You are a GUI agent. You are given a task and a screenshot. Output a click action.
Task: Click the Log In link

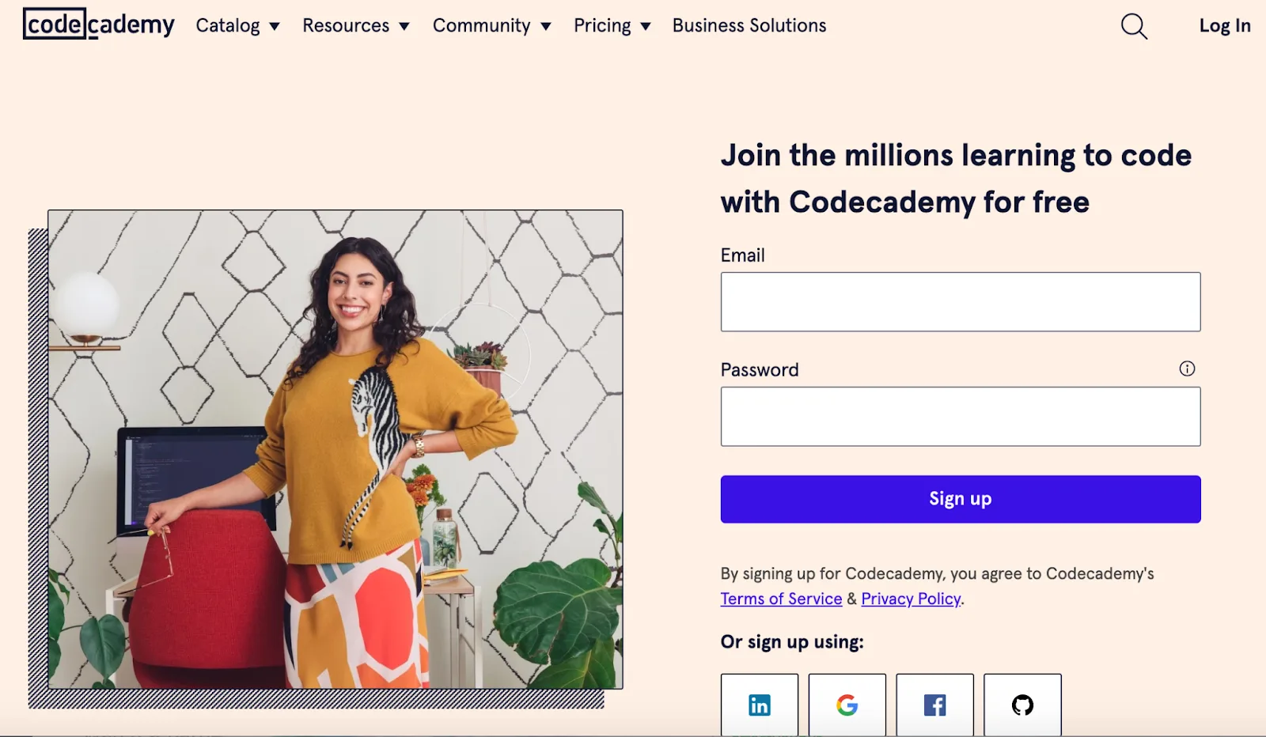point(1224,25)
